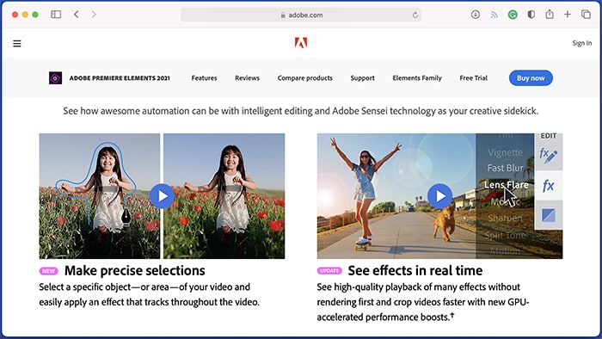Viewport: 602px width, 339px height.
Task: Go forward with the forward arrow
Action: pyautogui.click(x=94, y=15)
